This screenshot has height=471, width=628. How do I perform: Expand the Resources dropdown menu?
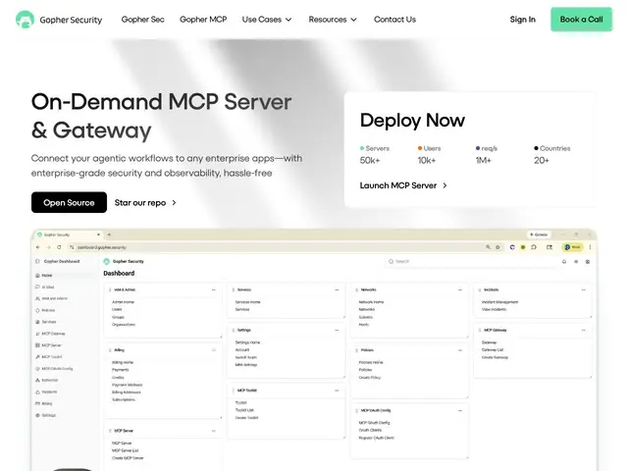[x=333, y=20]
